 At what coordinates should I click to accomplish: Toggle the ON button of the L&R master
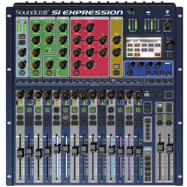160,117
